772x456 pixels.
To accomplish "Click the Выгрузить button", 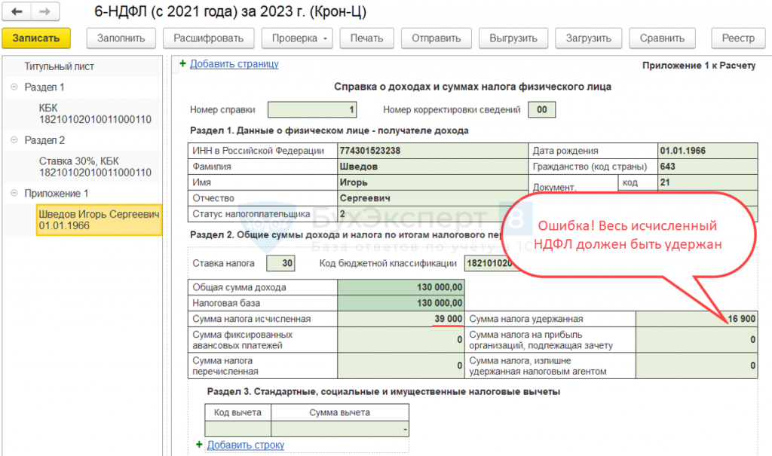I will tap(513, 38).
